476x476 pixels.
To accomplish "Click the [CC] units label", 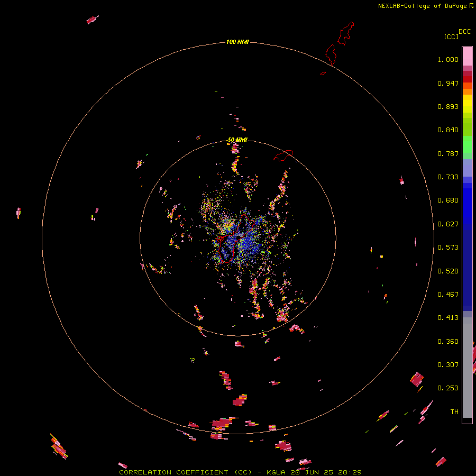I will click(451, 36).
